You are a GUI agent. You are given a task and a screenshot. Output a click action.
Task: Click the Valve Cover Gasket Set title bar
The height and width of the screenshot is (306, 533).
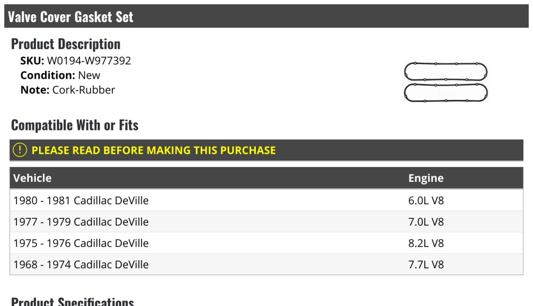(266, 16)
